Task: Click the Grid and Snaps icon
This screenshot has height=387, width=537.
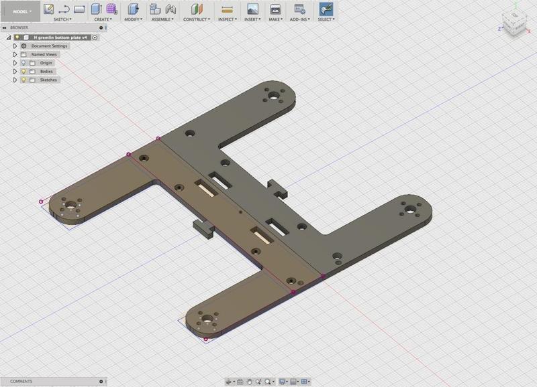Action: [x=293, y=382]
